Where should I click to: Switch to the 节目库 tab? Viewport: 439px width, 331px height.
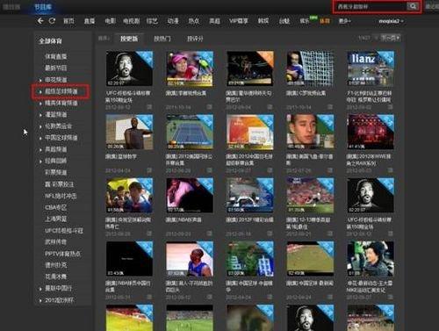(x=43, y=6)
